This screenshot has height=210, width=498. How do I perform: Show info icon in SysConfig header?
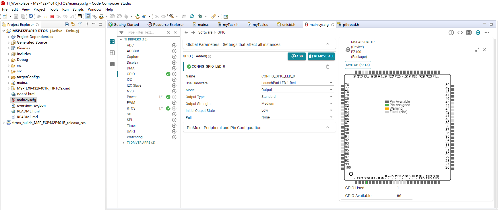click(451, 33)
